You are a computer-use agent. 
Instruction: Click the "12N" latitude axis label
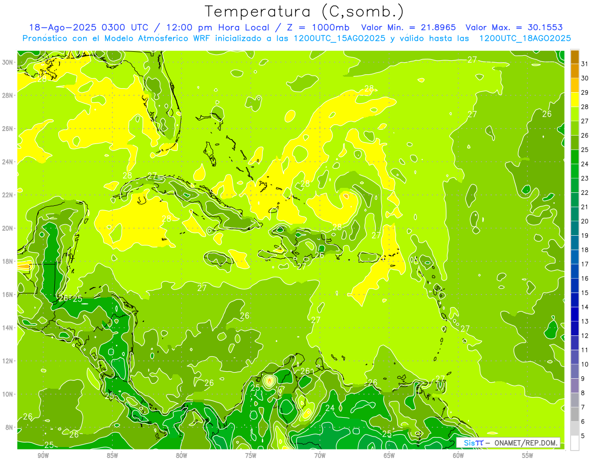(x=7, y=361)
